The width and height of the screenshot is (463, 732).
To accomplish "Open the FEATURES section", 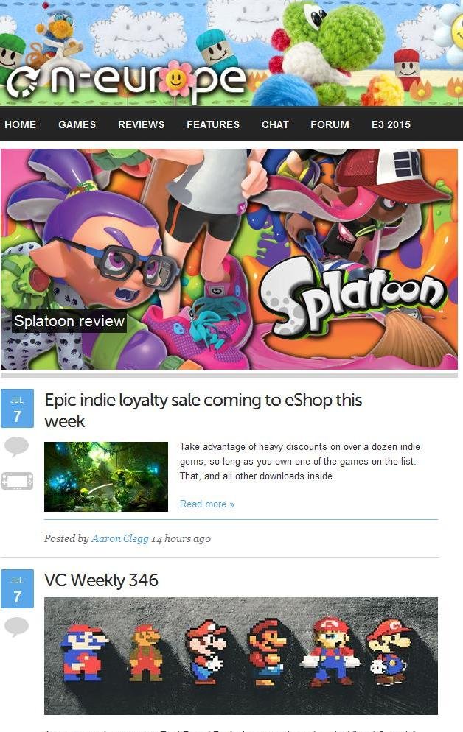I will [213, 124].
